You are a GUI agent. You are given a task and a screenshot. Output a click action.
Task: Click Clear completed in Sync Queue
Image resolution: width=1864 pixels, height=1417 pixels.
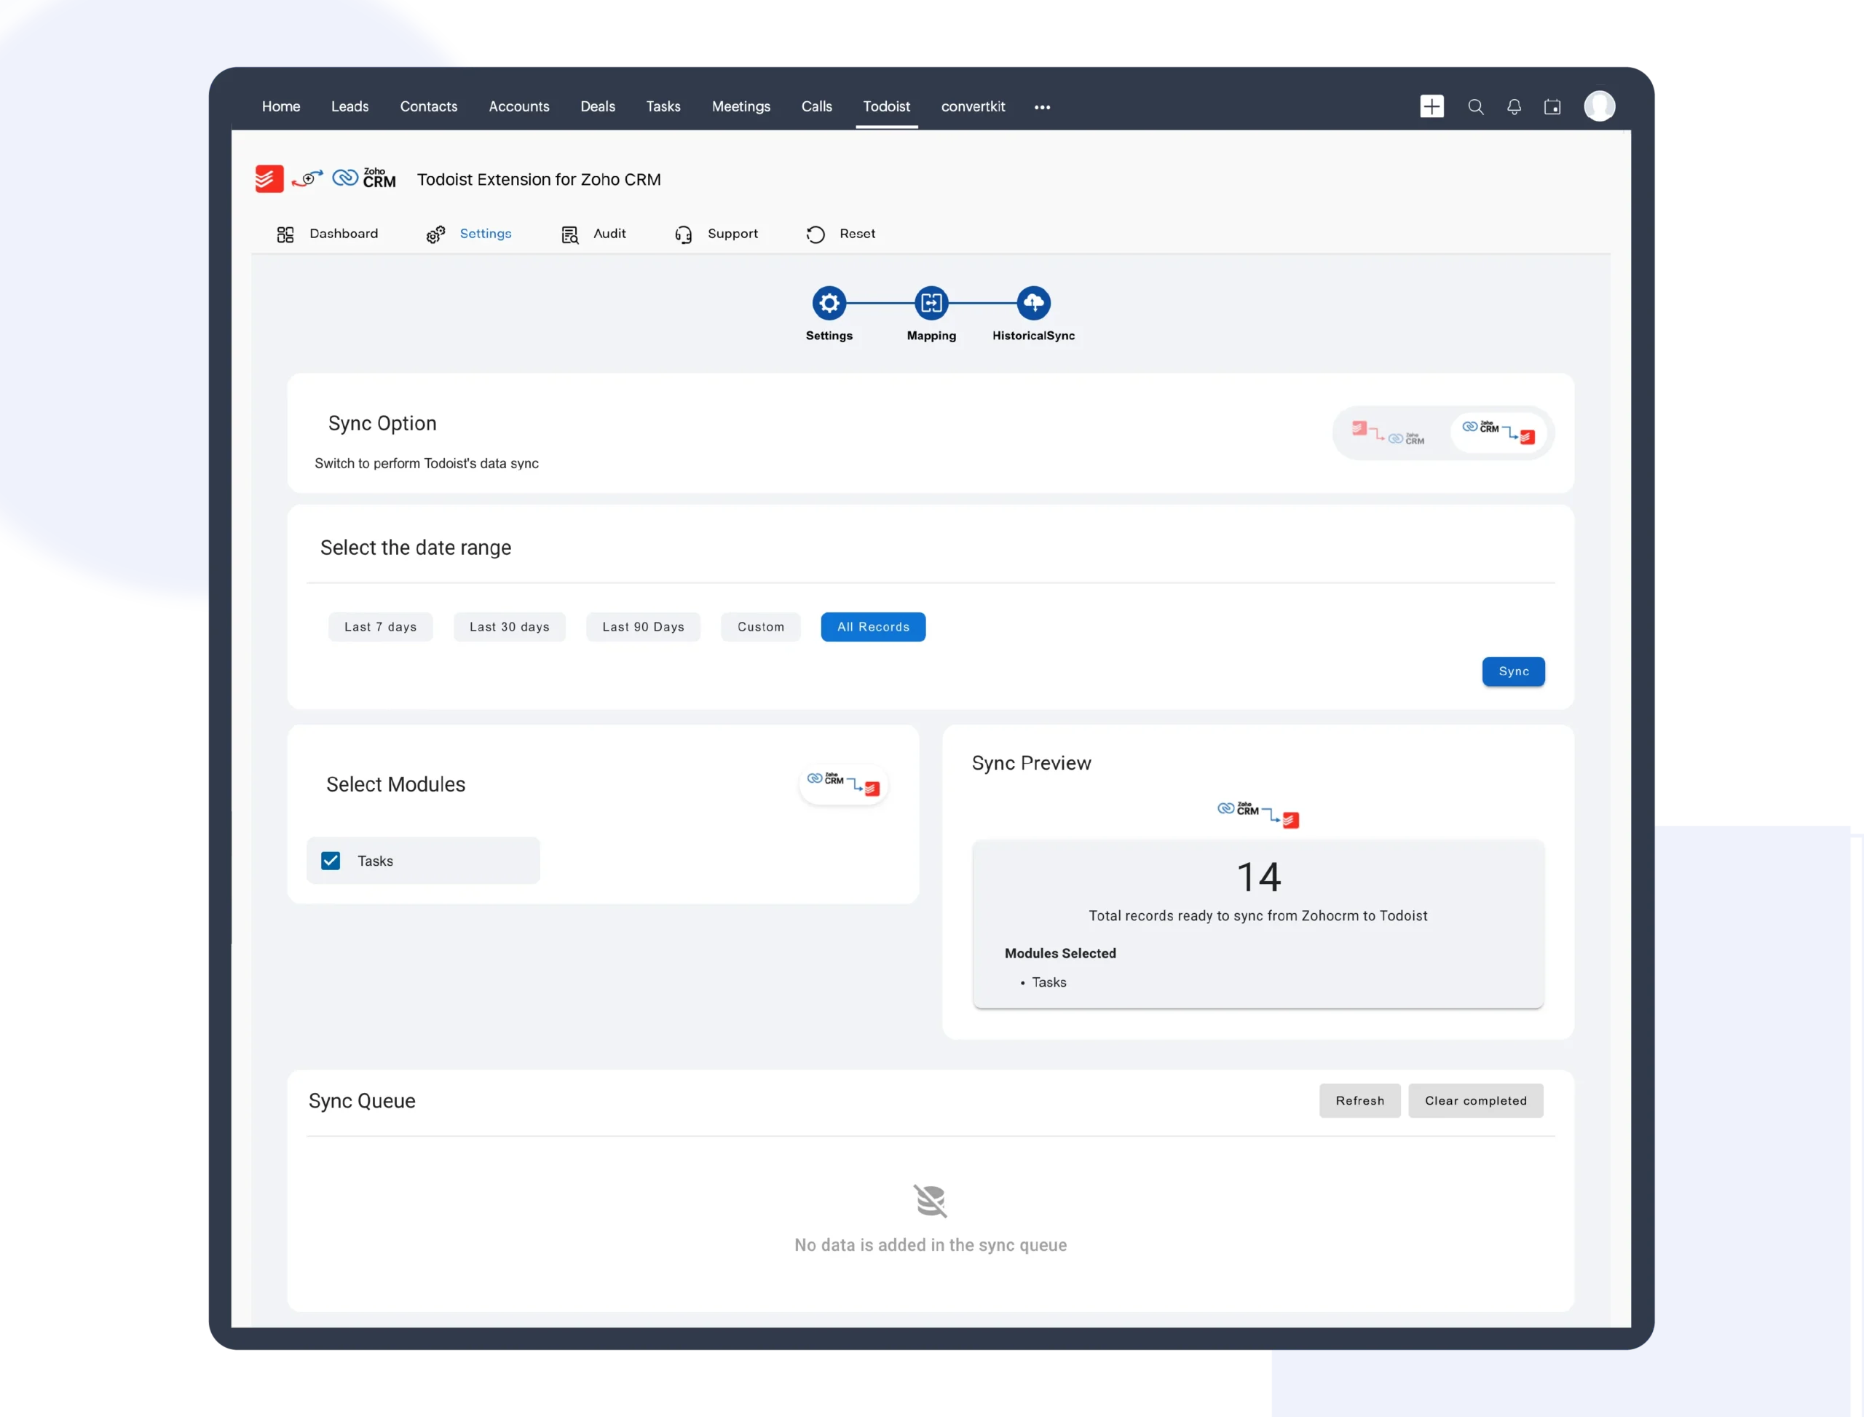tap(1475, 1101)
